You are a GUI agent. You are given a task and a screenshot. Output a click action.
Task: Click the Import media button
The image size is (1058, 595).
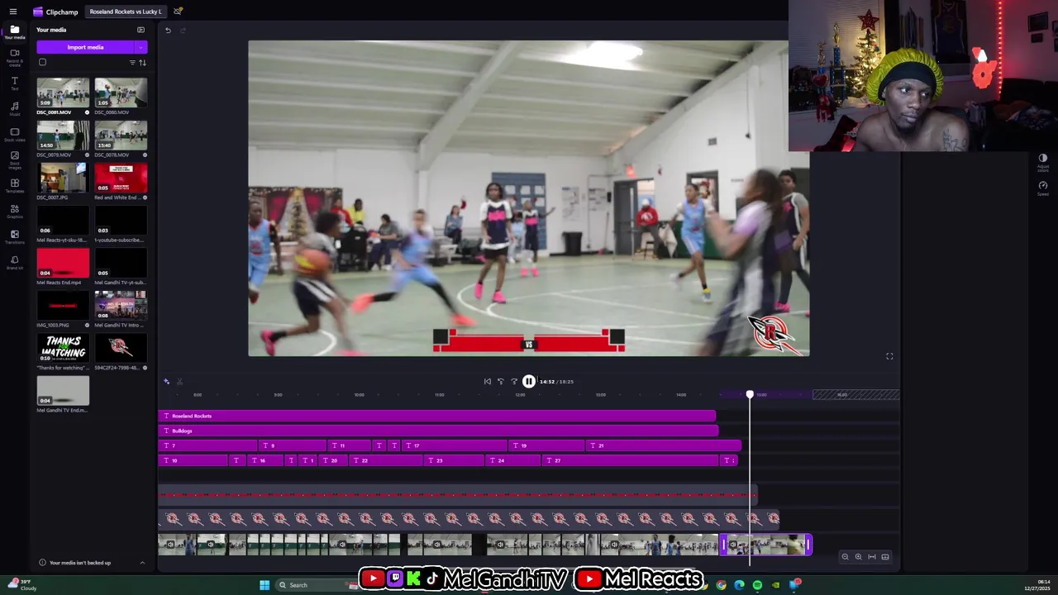point(85,47)
